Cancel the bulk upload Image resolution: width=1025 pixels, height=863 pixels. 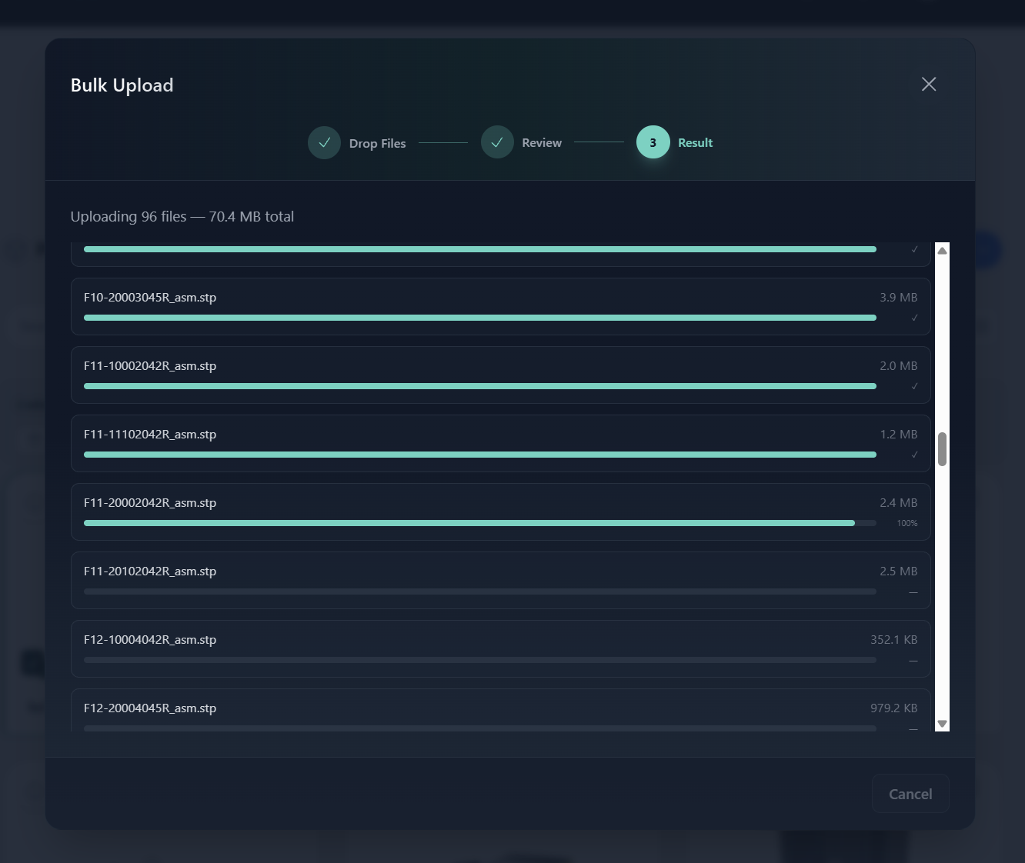point(910,794)
